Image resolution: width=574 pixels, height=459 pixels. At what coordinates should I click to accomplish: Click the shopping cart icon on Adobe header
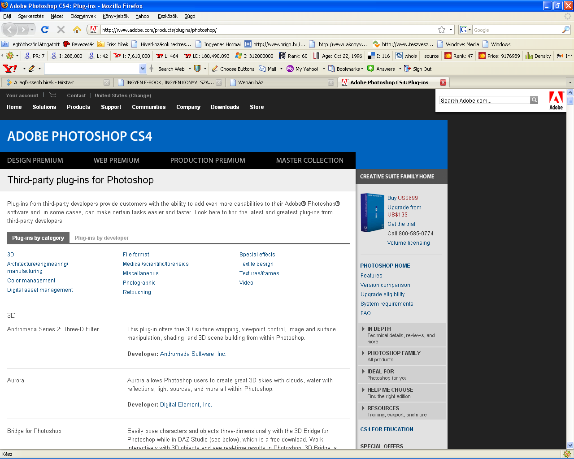click(53, 95)
